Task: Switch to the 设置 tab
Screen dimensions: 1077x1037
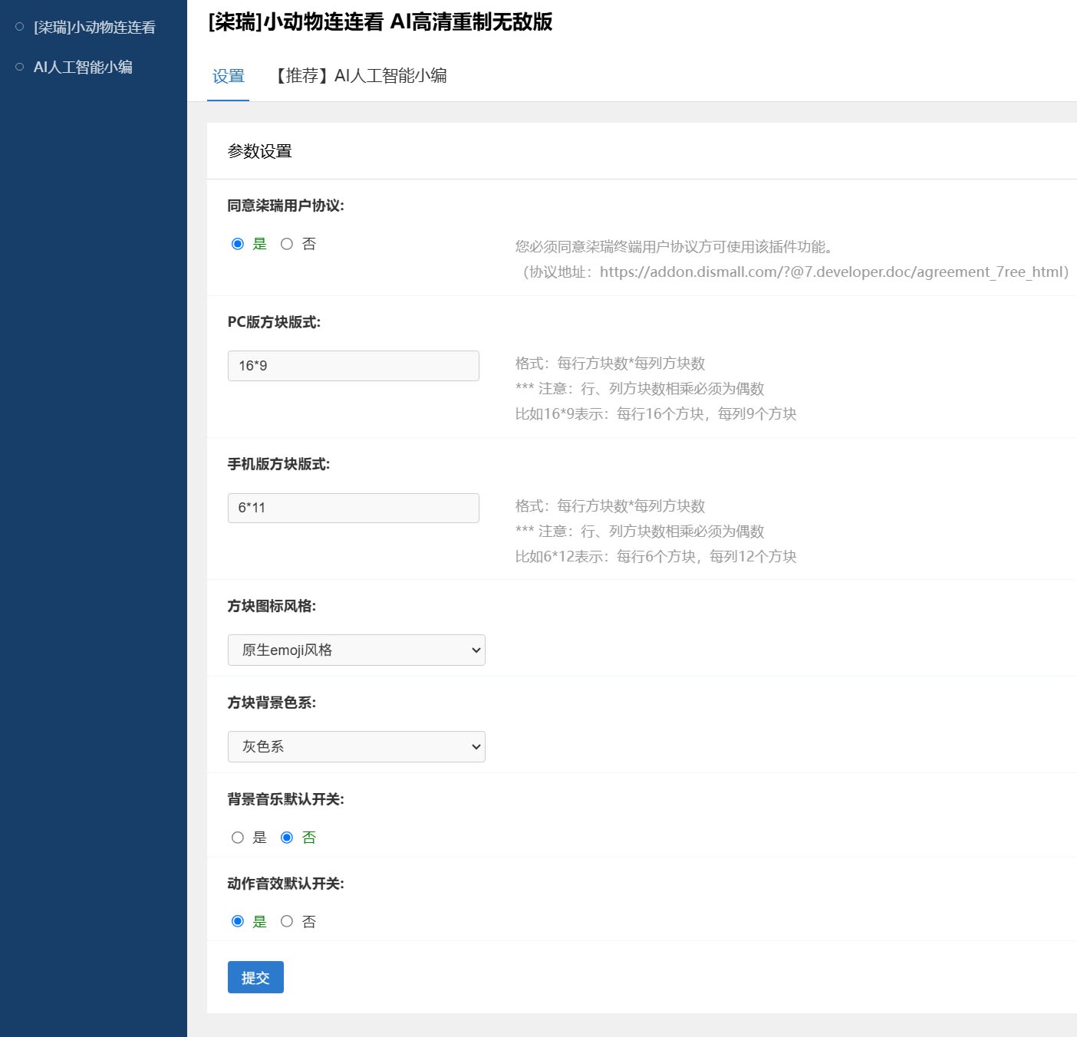Action: (x=227, y=77)
